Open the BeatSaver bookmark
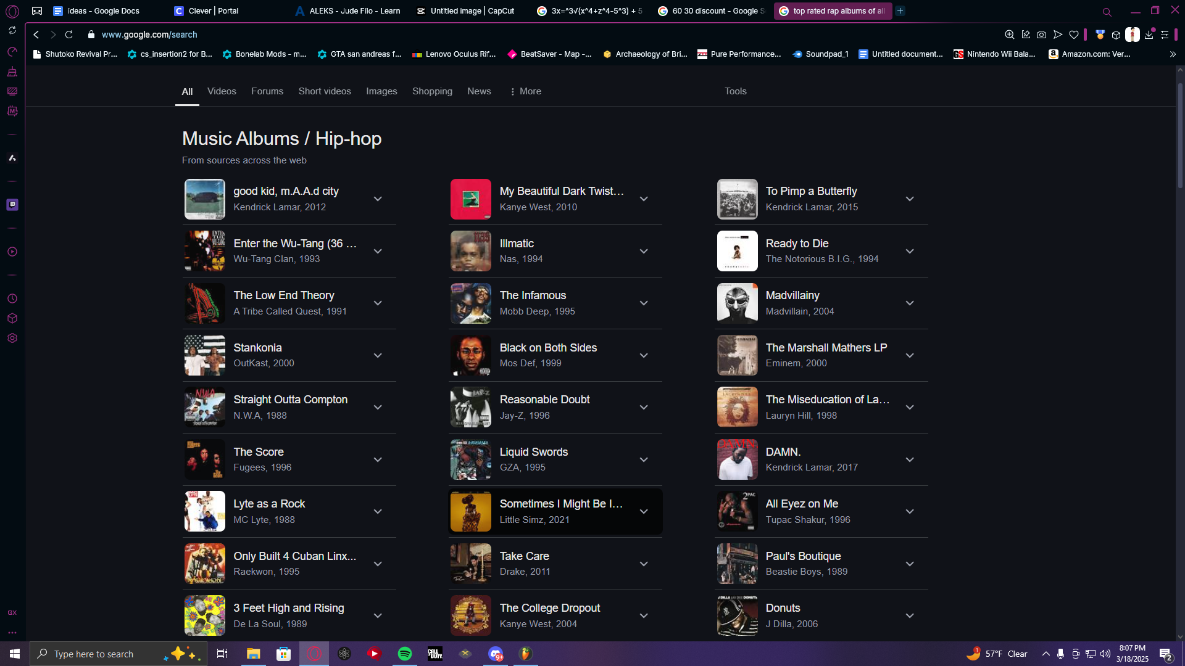The height and width of the screenshot is (666, 1185). click(x=549, y=54)
